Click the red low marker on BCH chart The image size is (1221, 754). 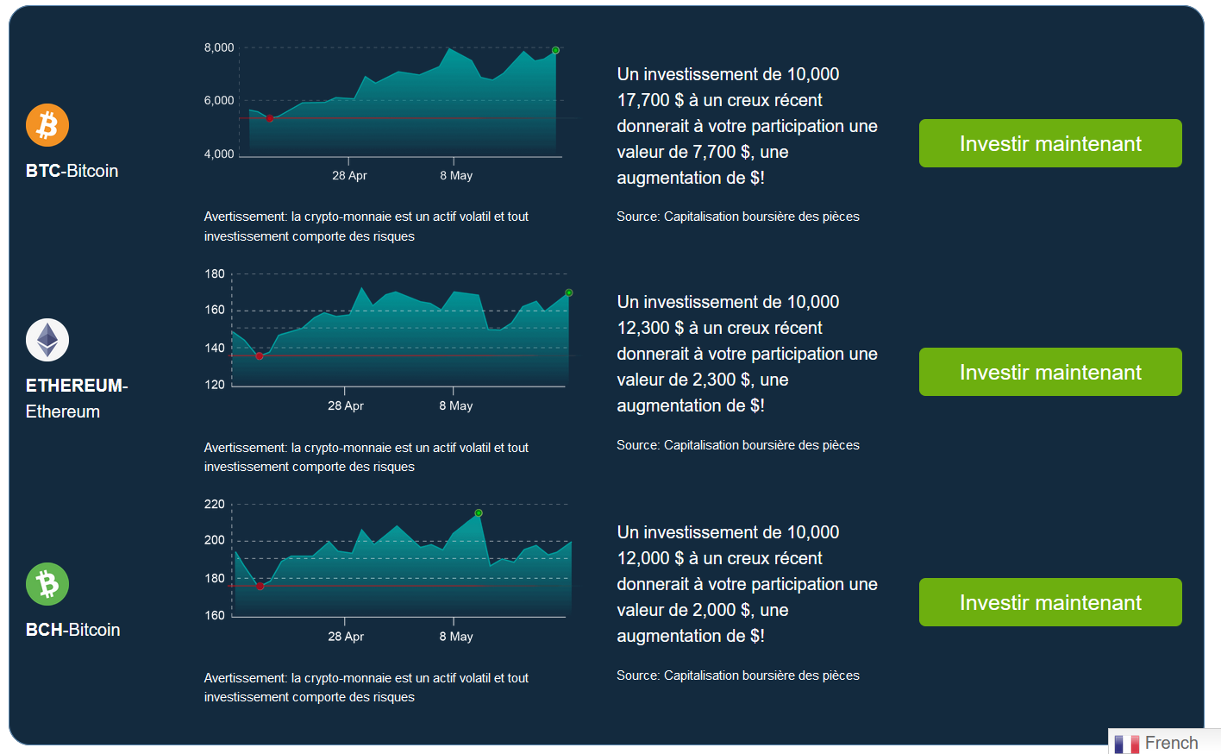[260, 587]
